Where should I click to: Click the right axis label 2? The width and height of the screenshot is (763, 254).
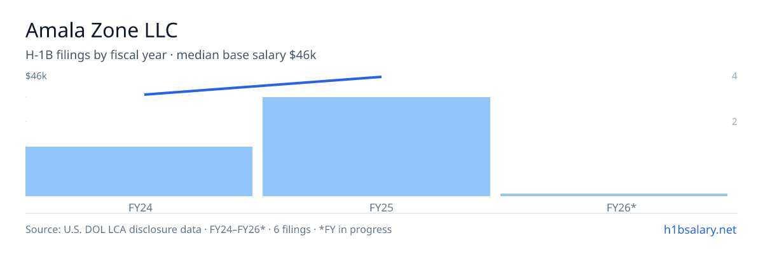point(734,121)
